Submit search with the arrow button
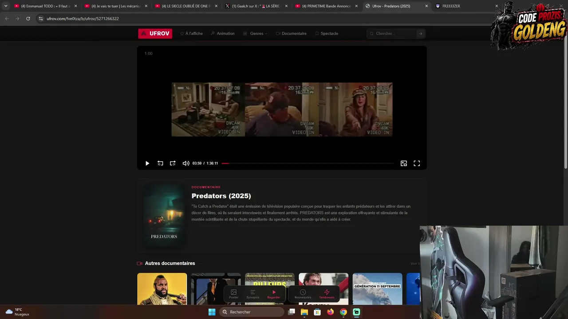The height and width of the screenshot is (319, 568). point(421,34)
